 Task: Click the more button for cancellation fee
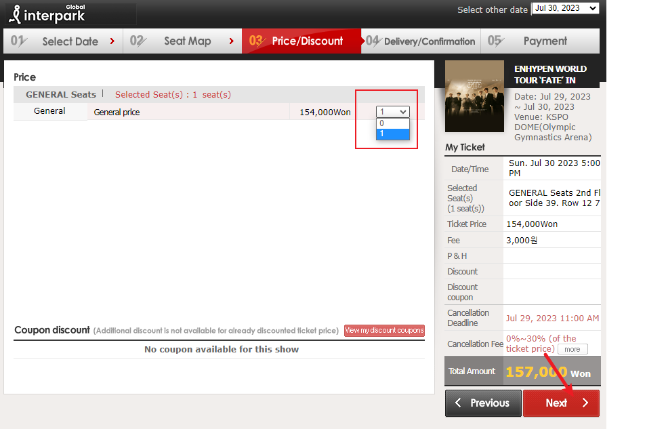point(572,350)
